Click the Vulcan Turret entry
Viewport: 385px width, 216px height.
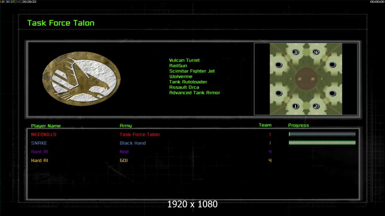click(x=185, y=60)
